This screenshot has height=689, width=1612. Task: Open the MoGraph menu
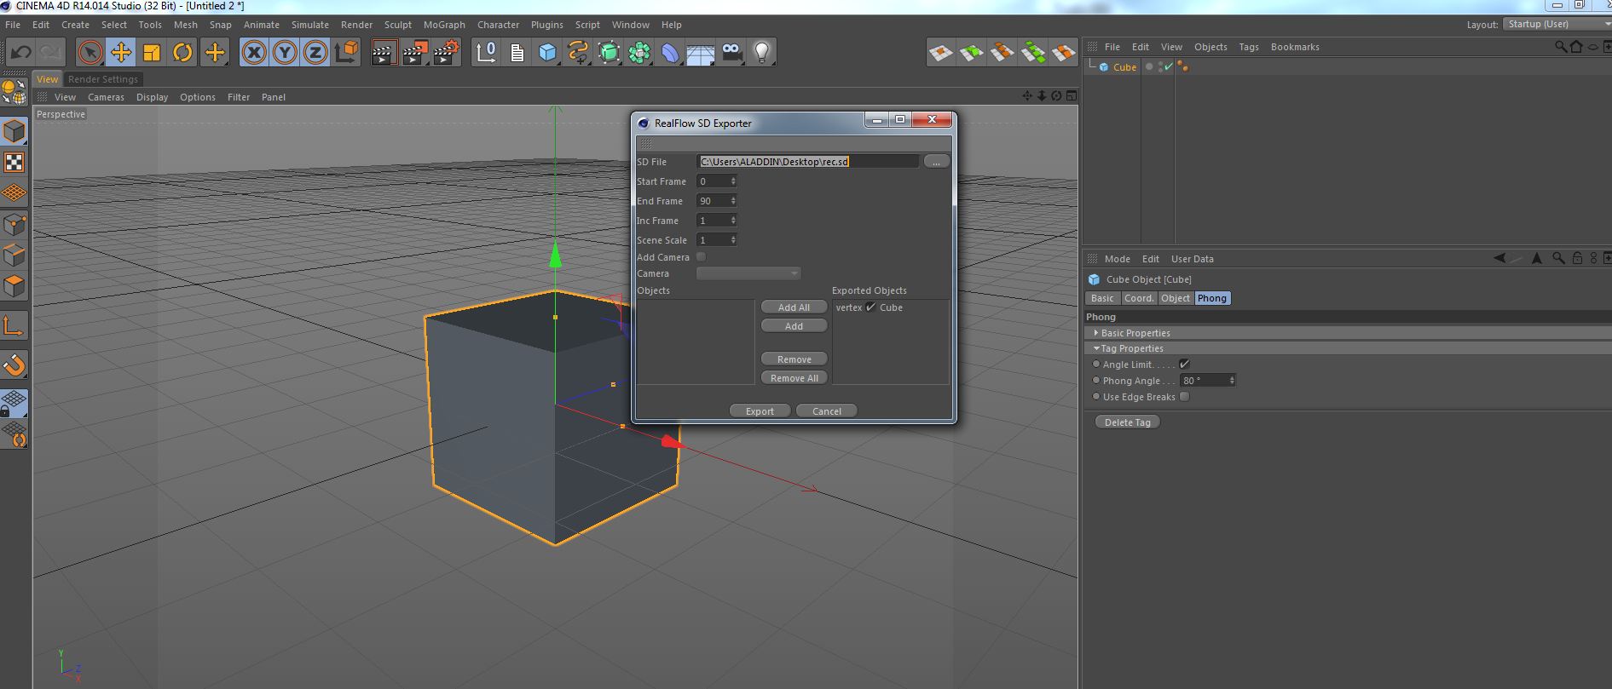(x=444, y=25)
